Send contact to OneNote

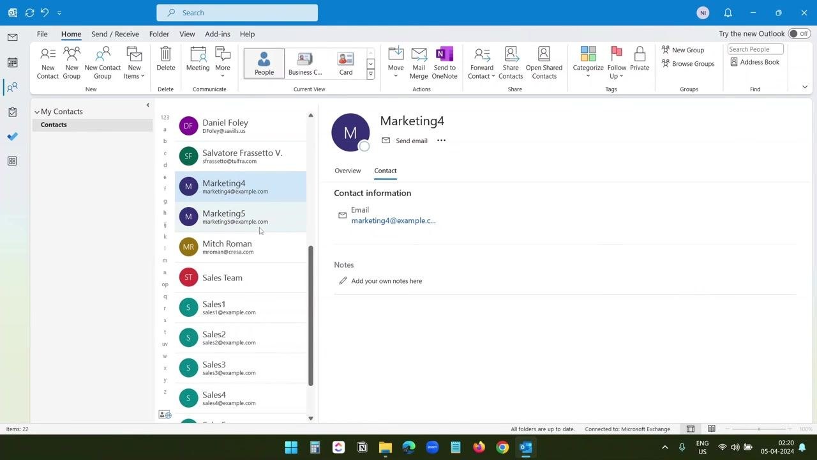[444, 63]
